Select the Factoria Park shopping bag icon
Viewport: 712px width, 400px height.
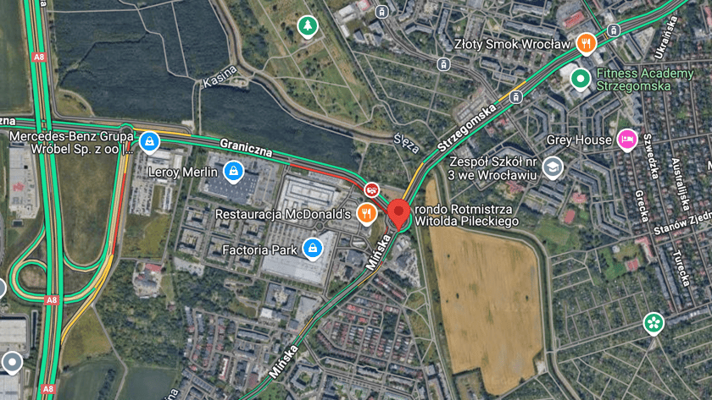point(313,249)
